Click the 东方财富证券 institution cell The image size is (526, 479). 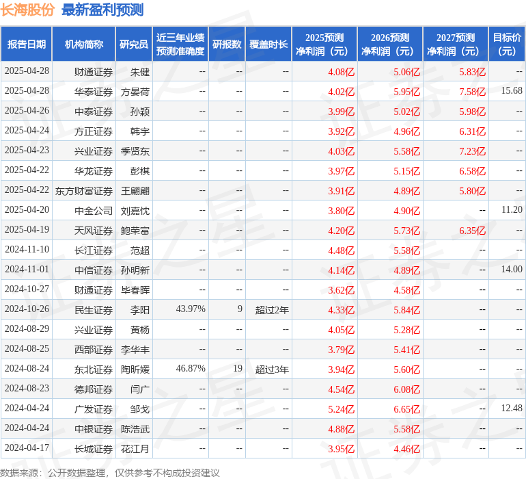[84, 191]
